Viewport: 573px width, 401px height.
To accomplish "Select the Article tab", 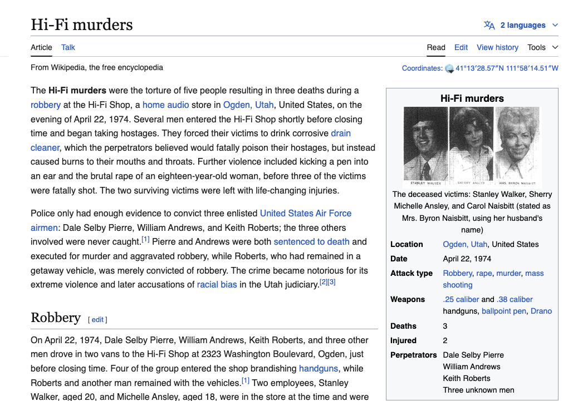I will (x=41, y=47).
